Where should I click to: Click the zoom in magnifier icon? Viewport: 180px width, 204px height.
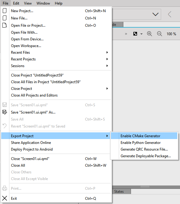(x=150, y=34)
